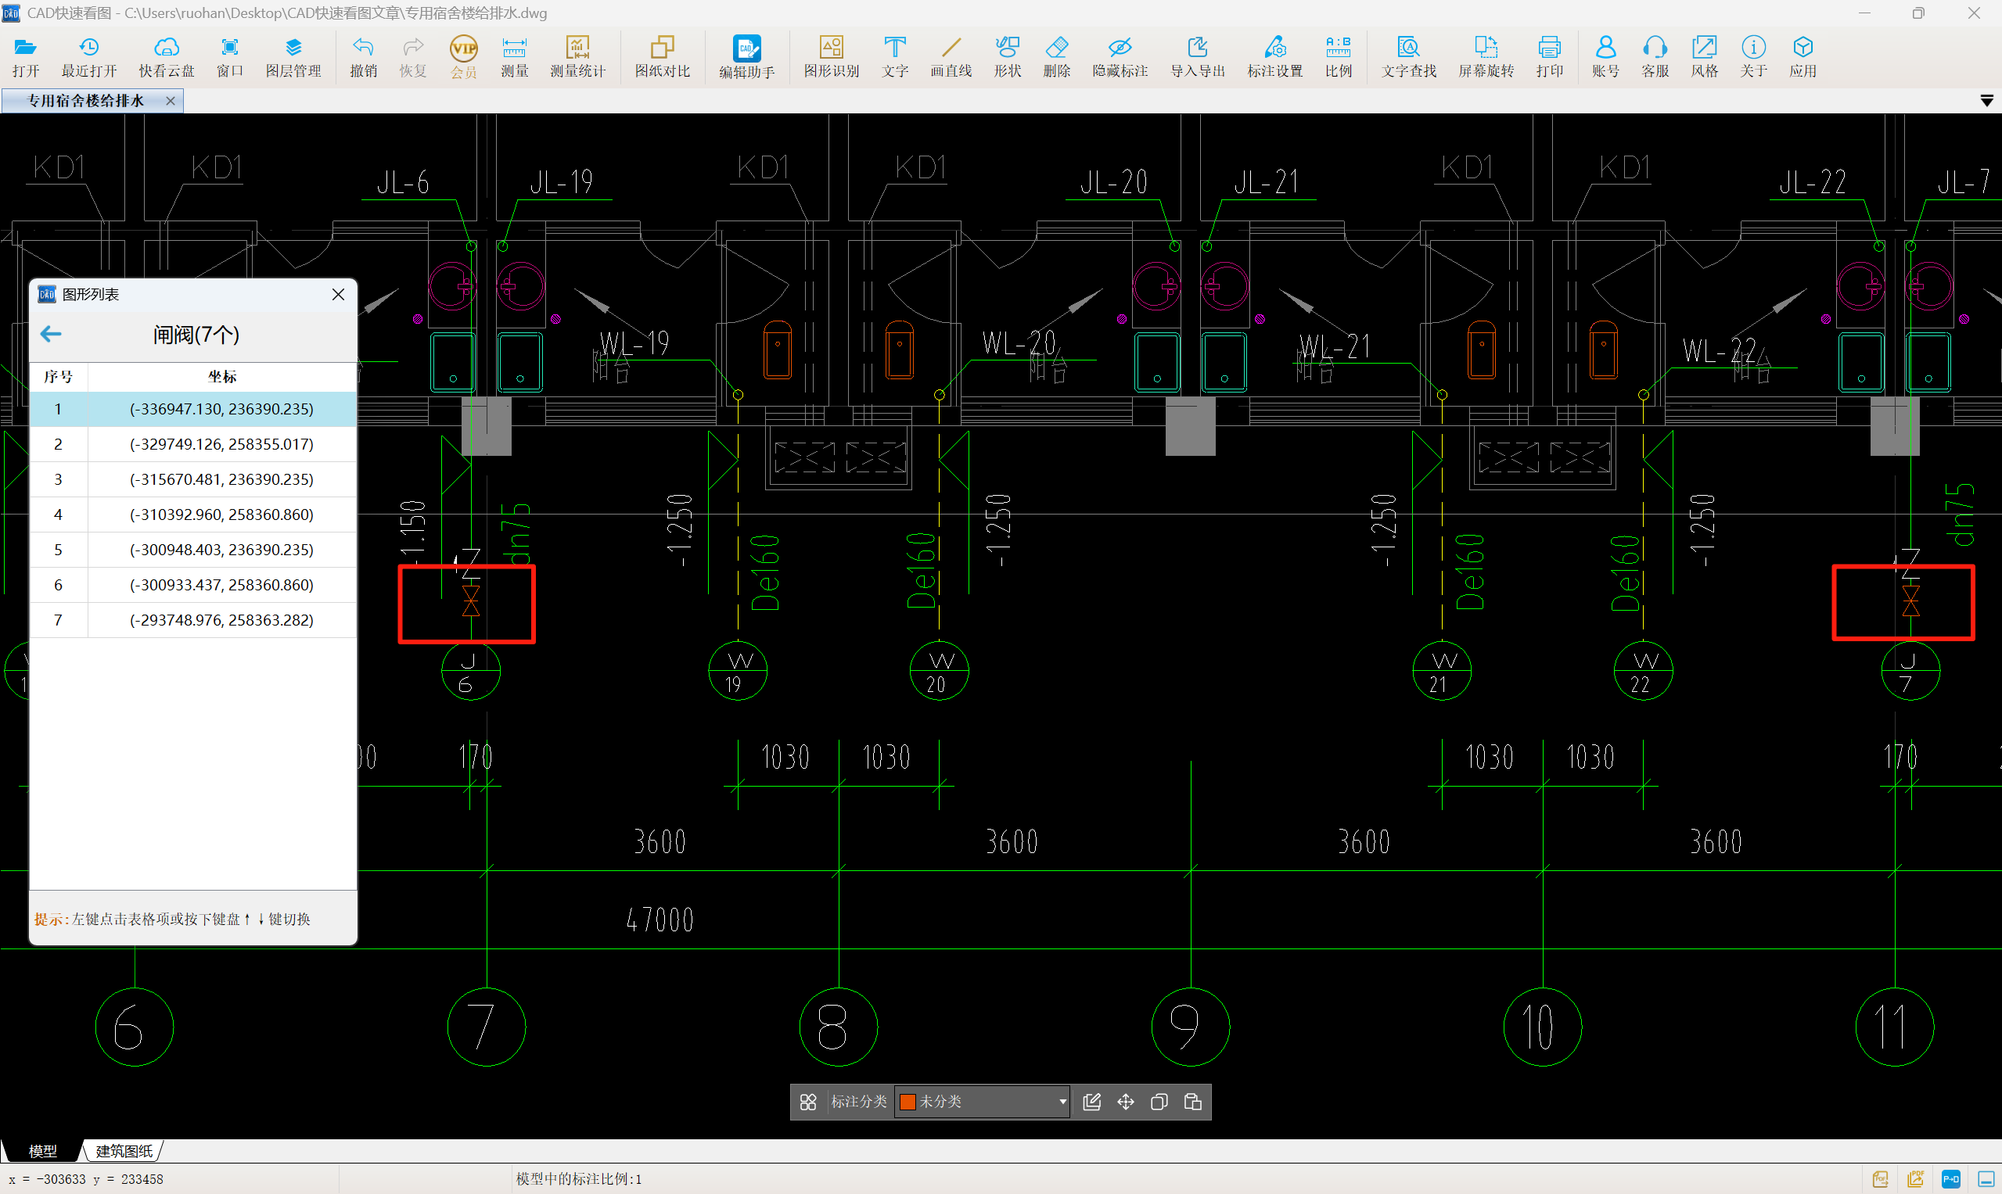The width and height of the screenshot is (2002, 1194).
Task: Click the orange 未分类 color swatch
Action: coord(908,1102)
